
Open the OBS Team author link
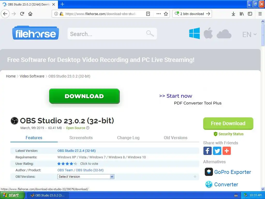[x=65, y=170]
